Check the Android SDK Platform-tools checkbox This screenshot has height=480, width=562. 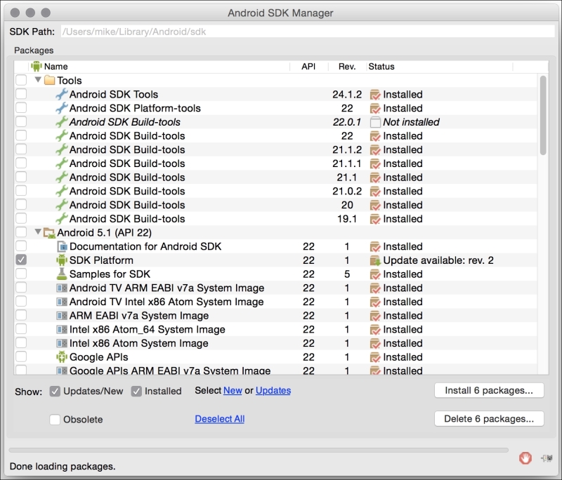pos(21,108)
